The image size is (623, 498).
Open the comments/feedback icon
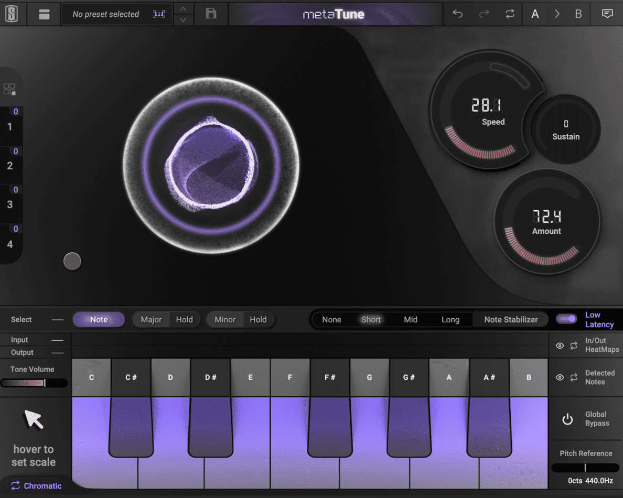point(607,14)
